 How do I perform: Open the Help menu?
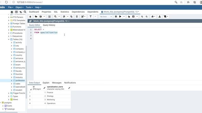pyautogui.click(x=38, y=7)
